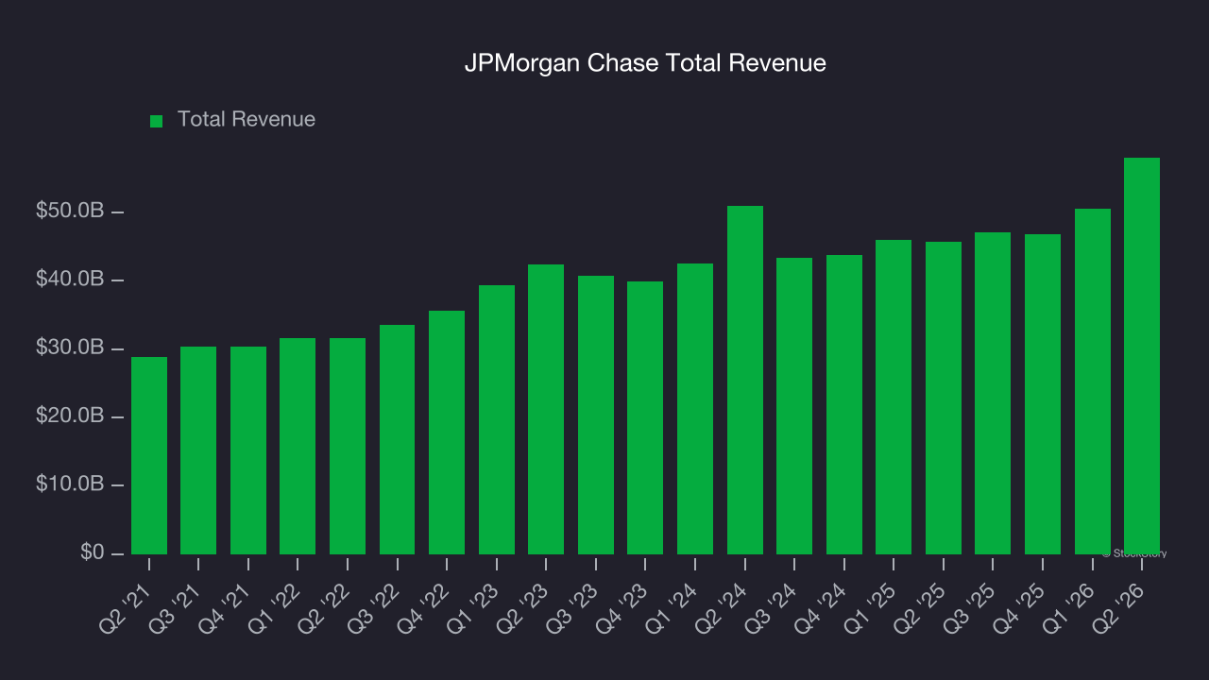Image resolution: width=1209 pixels, height=680 pixels.
Task: Select the Q4 '23 bar
Action: 645,417
